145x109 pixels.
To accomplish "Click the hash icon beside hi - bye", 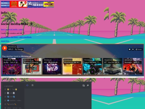I will tap(5, 89).
